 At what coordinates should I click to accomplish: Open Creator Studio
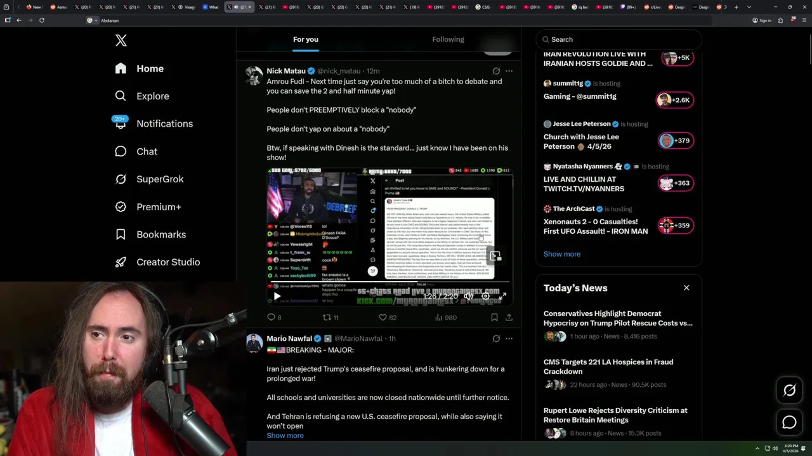click(157, 262)
